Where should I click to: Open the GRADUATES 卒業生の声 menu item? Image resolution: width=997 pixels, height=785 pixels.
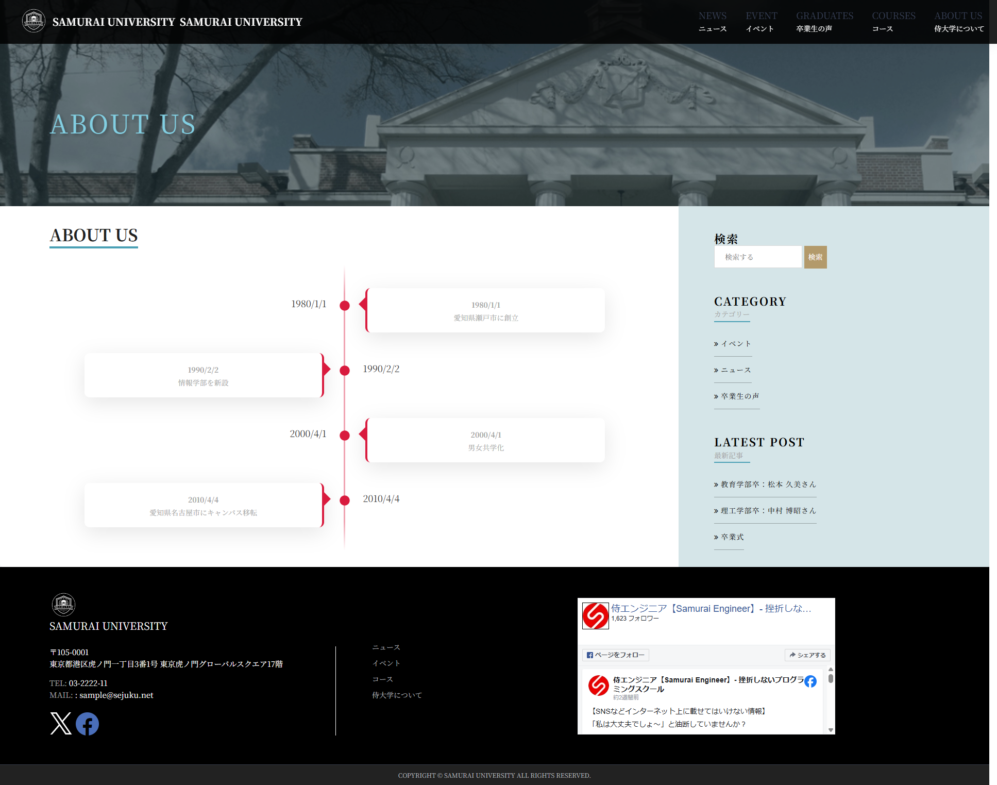pos(824,22)
